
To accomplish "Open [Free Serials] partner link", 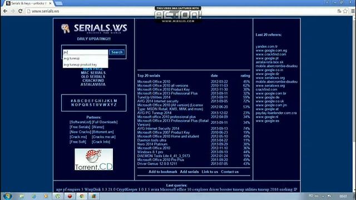I will (x=80, y=127).
